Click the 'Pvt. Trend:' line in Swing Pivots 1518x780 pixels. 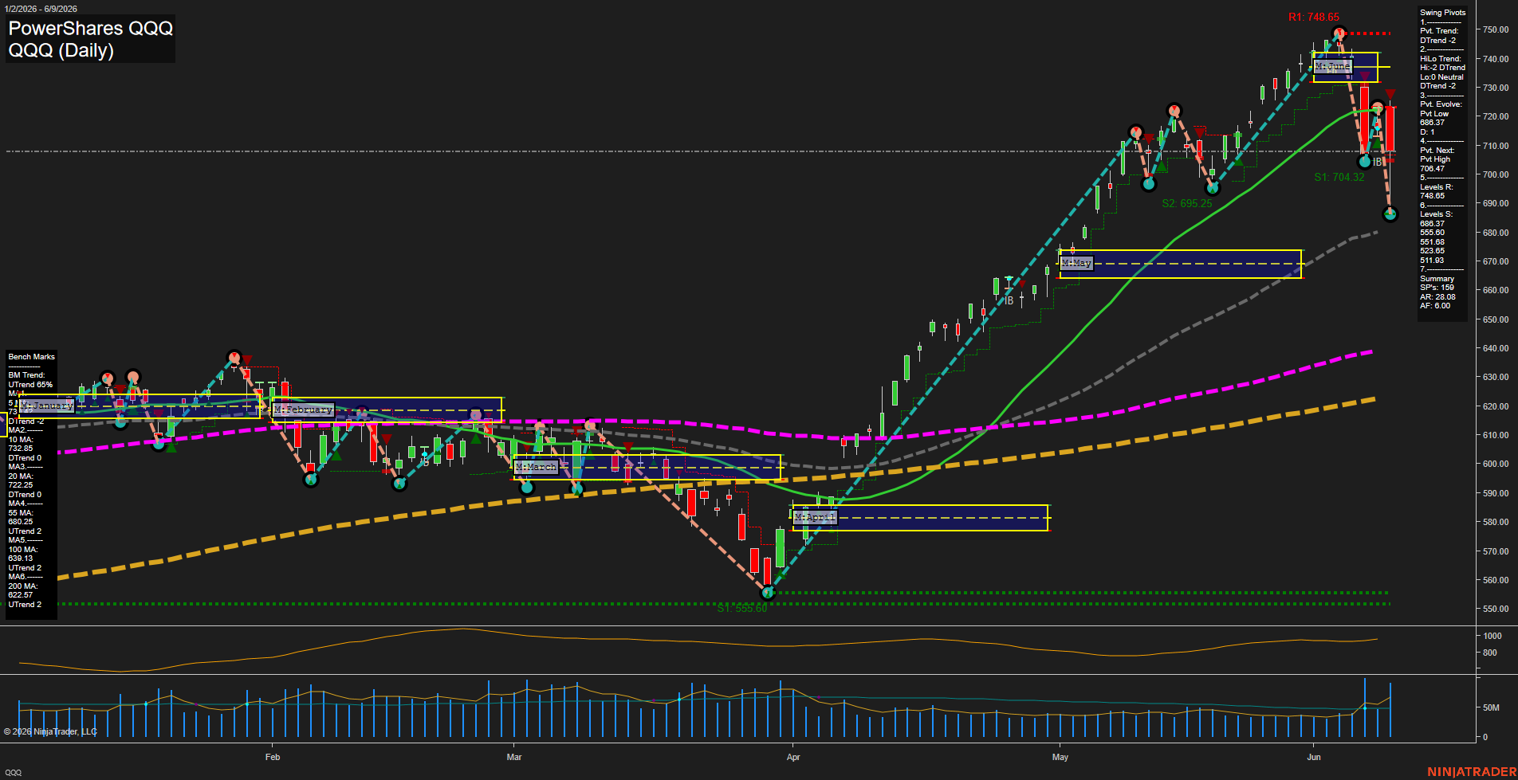coord(1439,31)
